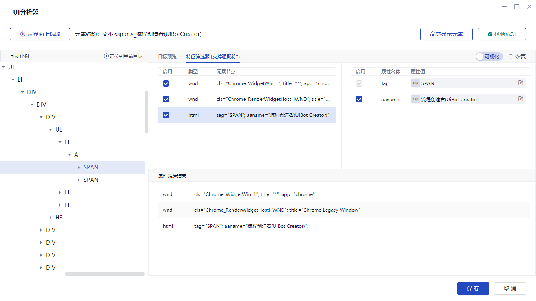Click the disabled tag attribute checkbox
The image size is (536, 301).
tap(359, 83)
